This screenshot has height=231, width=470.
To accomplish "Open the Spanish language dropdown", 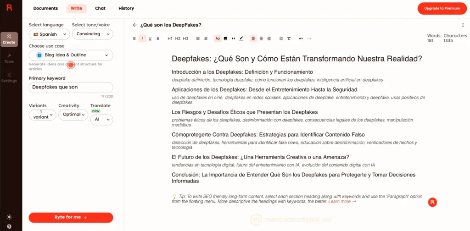I will (50, 34).
